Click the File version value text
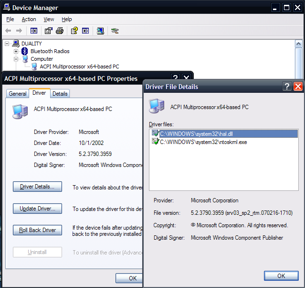The height and width of the screenshot is (288, 305). (242, 213)
